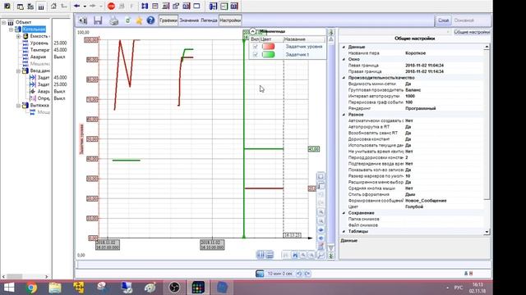The height and width of the screenshot is (295, 526).
Task: Select Уровень item in the tree
Action: pos(39,43)
